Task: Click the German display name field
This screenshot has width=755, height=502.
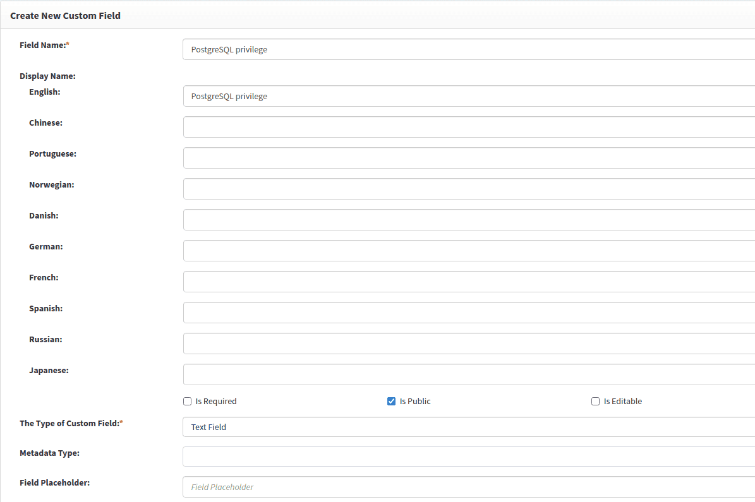Action: pos(468,251)
